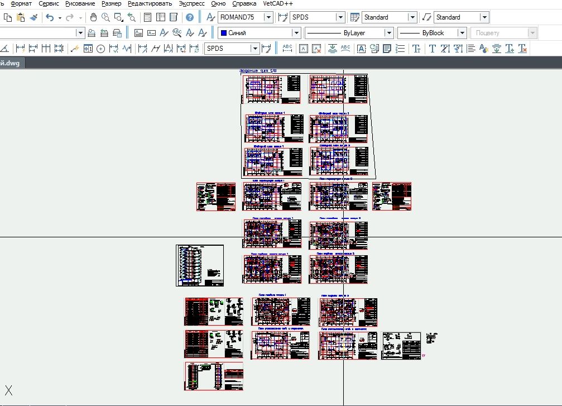Click the building section sheet in the drawing
The width and height of the screenshot is (562, 406).
coord(200,265)
